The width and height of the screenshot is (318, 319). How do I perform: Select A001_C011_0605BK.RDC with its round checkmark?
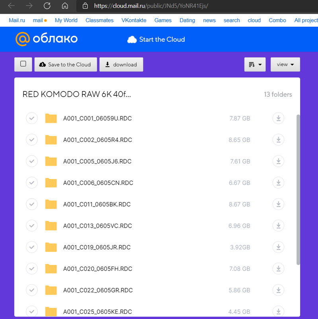point(32,204)
